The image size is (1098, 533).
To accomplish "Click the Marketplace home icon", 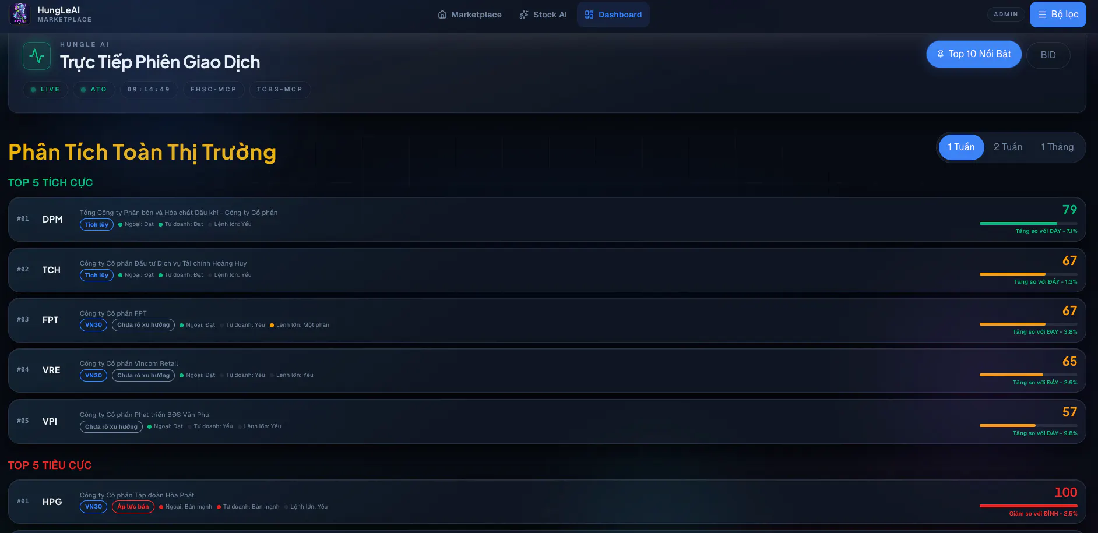I will tap(442, 15).
